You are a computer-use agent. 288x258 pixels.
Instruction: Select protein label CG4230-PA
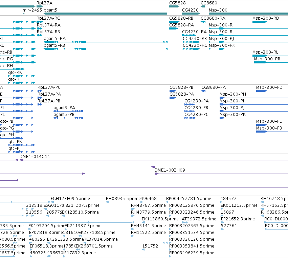(x=197, y=101)
